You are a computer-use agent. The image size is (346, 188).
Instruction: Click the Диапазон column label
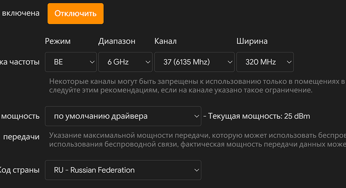coord(117,41)
